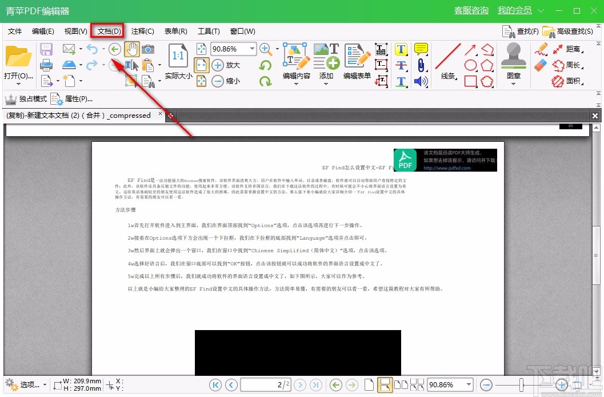Open the 编辑(E) menu
604x397 pixels.
click(43, 31)
